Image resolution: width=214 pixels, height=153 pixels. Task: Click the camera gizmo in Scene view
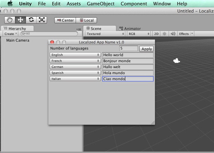click(x=177, y=61)
